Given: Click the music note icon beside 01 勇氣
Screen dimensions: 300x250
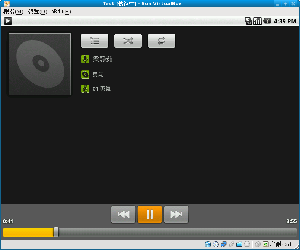Looking at the screenshot, I should pos(85,89).
